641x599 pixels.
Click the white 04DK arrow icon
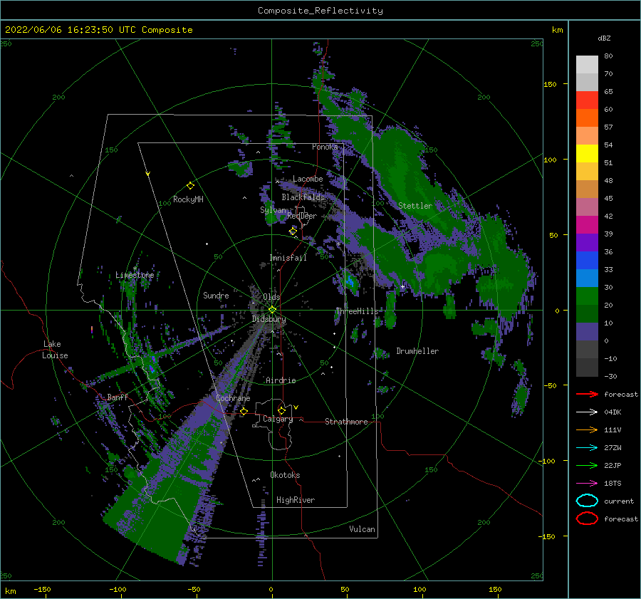click(587, 412)
